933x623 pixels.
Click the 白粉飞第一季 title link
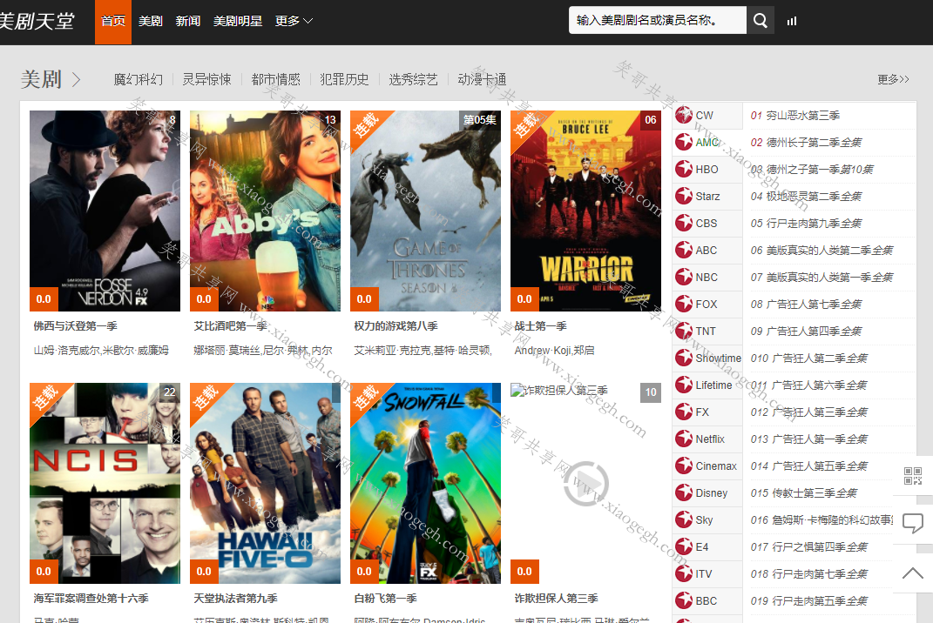tap(386, 598)
